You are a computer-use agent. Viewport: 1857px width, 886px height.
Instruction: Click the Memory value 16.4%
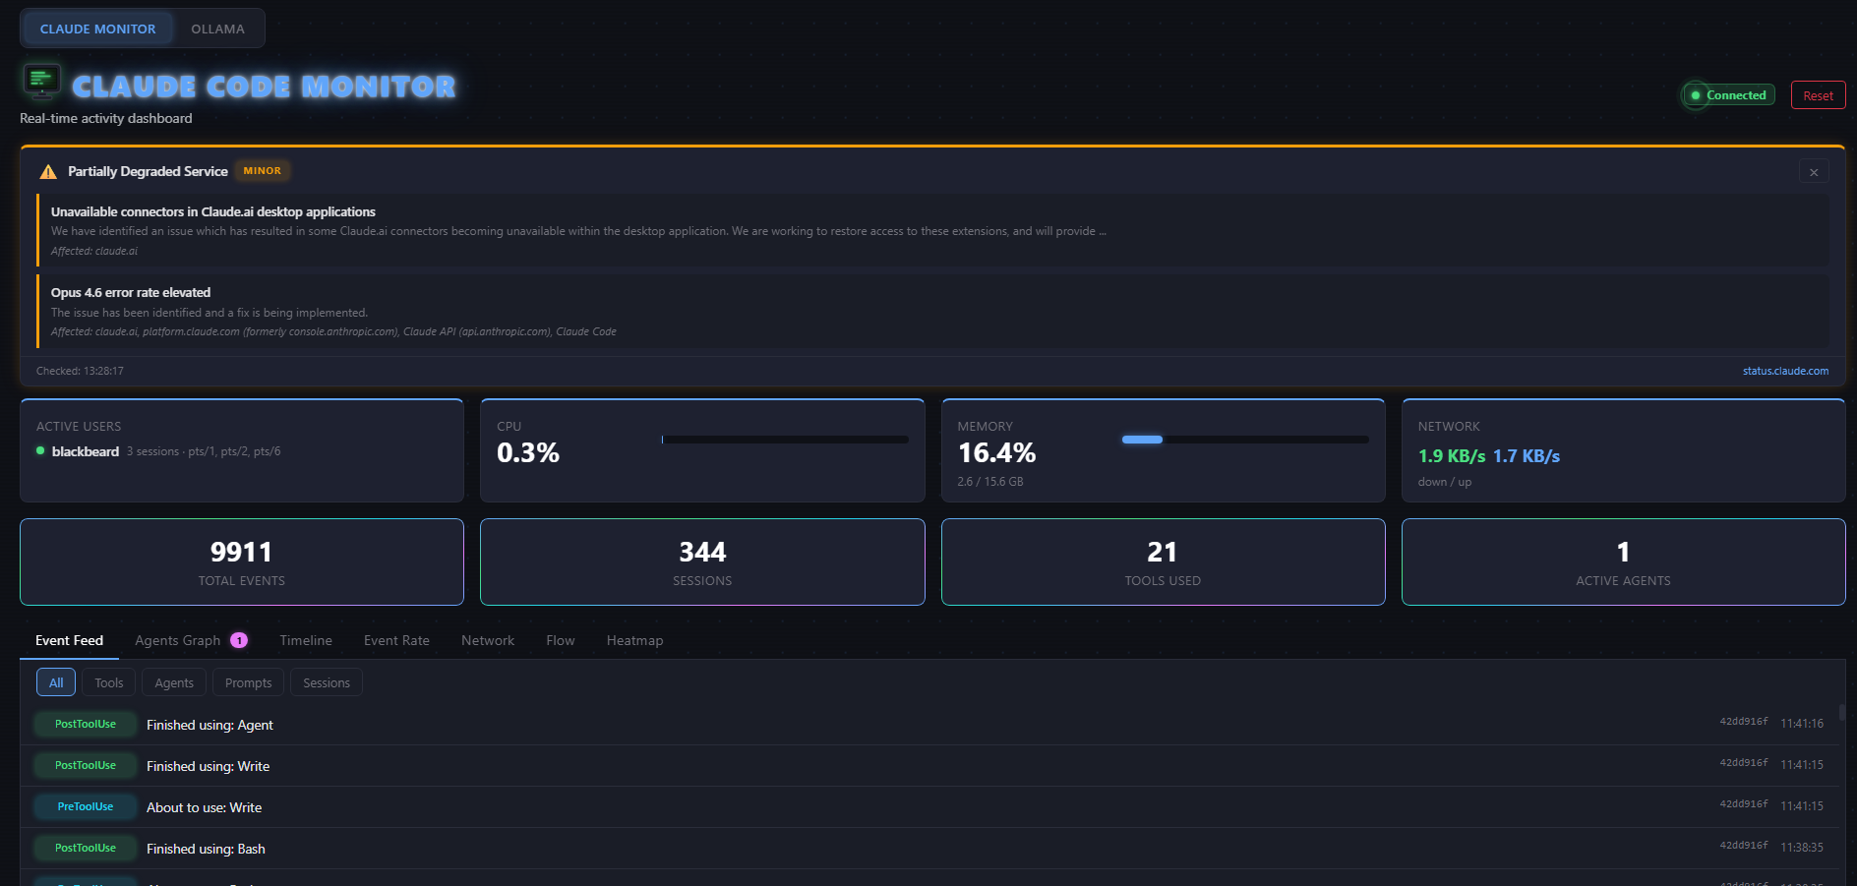coord(996,452)
